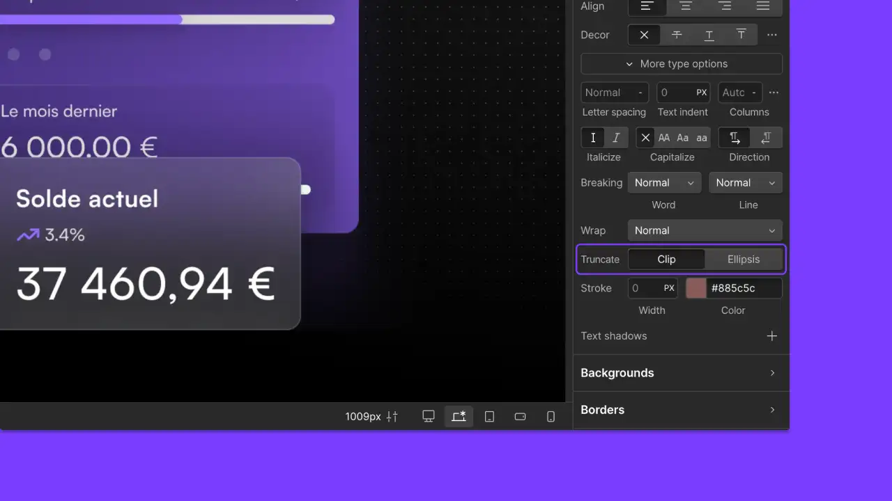The width and height of the screenshot is (892, 501).
Task: Set capitalization to all uppercase AA
Action: click(x=664, y=138)
